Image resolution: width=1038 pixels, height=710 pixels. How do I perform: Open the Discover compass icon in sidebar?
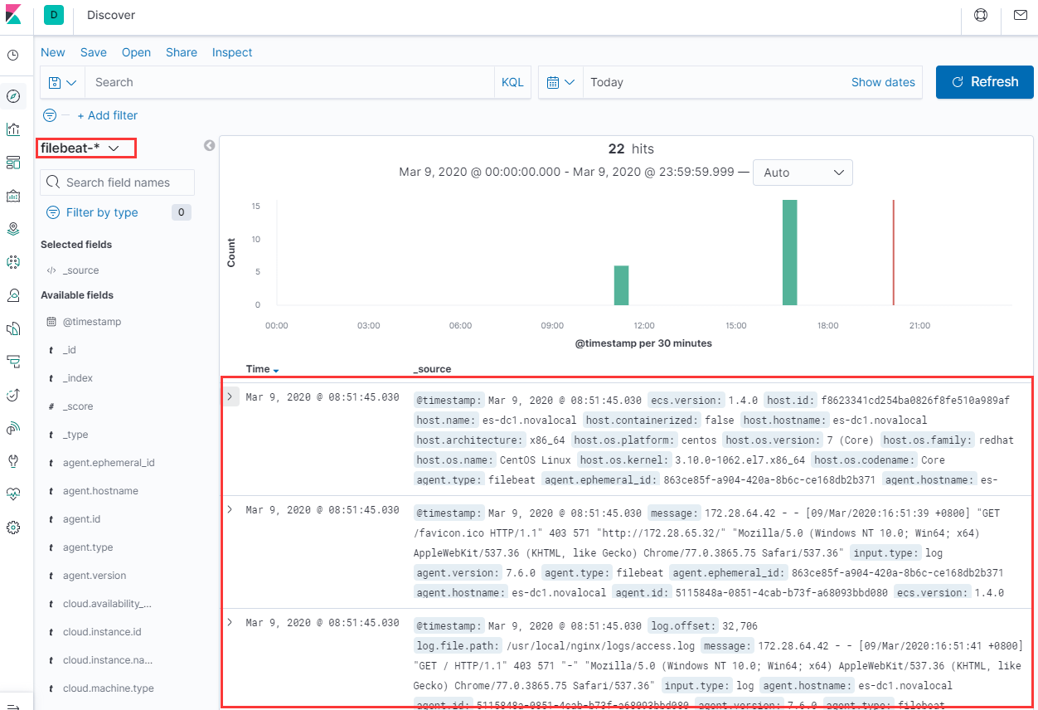[x=12, y=96]
